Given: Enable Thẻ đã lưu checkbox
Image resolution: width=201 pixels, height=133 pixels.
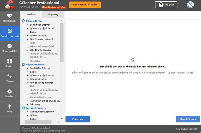Looking at the screenshot, I should [x=27, y=61].
